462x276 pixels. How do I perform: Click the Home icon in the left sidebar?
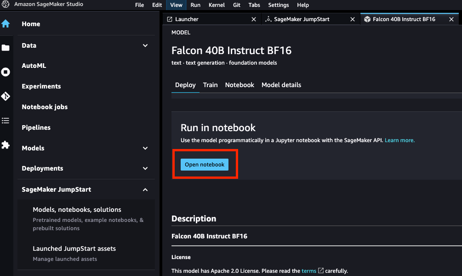coord(6,24)
